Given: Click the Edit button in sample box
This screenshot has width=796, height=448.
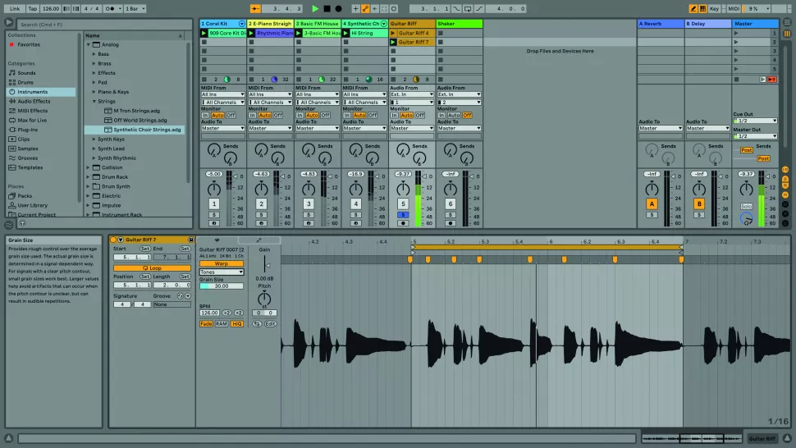Looking at the screenshot, I should point(270,323).
